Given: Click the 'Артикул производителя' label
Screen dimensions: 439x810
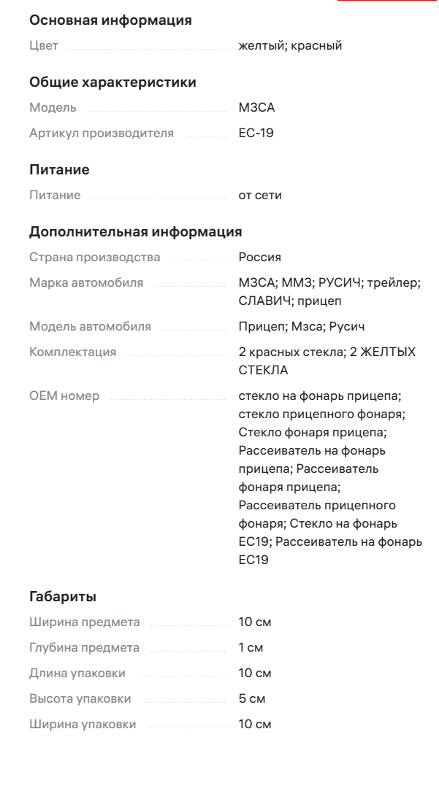Looking at the screenshot, I should [x=102, y=133].
